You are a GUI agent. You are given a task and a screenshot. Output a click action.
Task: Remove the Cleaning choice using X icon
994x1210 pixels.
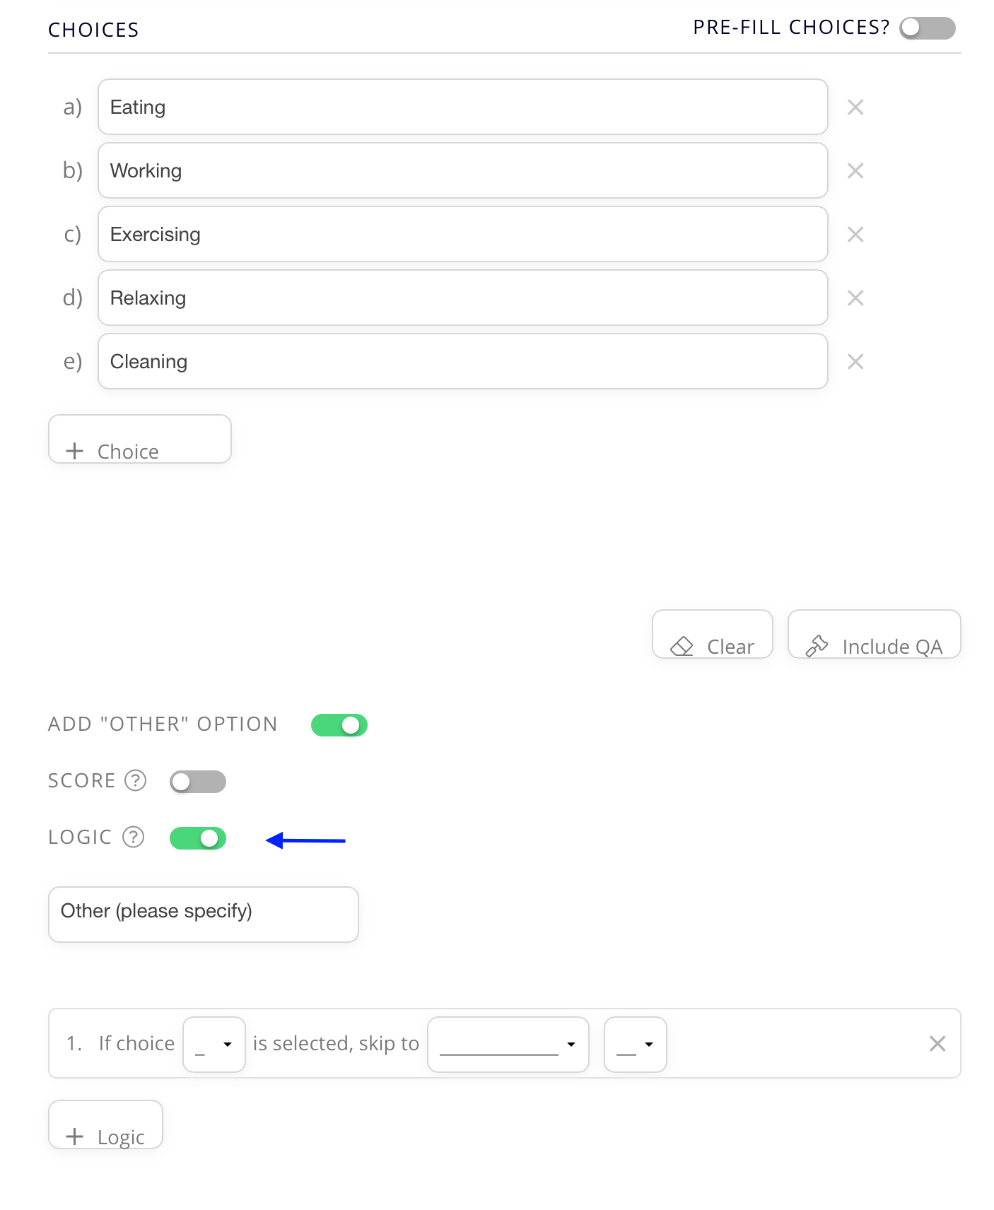(x=855, y=362)
